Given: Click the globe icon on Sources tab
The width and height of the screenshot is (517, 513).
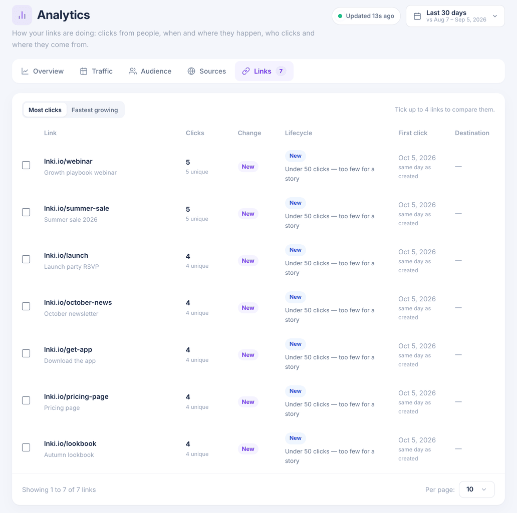Looking at the screenshot, I should pos(191,71).
